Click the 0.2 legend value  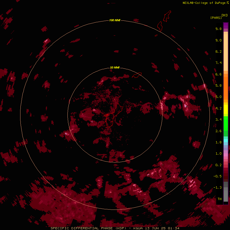point(218,165)
